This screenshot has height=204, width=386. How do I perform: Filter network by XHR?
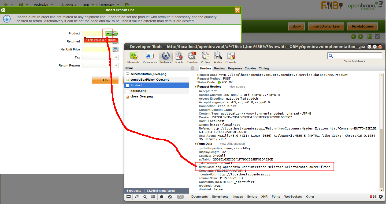pyautogui.click(x=264, y=197)
